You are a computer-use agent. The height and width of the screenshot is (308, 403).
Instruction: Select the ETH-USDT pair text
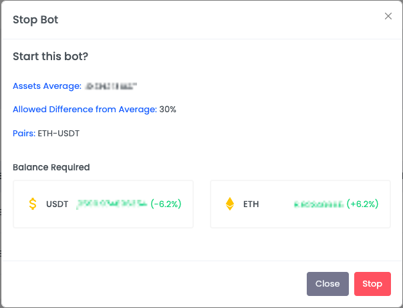[x=59, y=134]
